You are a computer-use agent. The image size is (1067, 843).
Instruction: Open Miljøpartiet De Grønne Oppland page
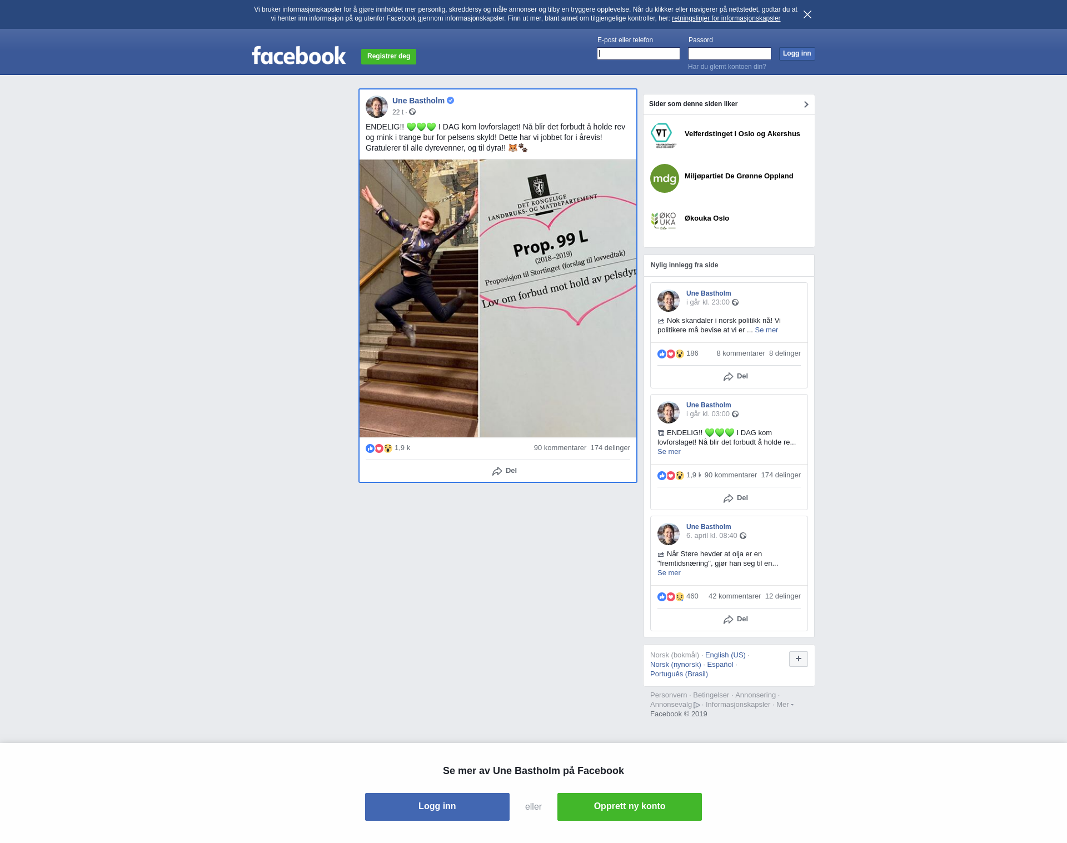[739, 176]
